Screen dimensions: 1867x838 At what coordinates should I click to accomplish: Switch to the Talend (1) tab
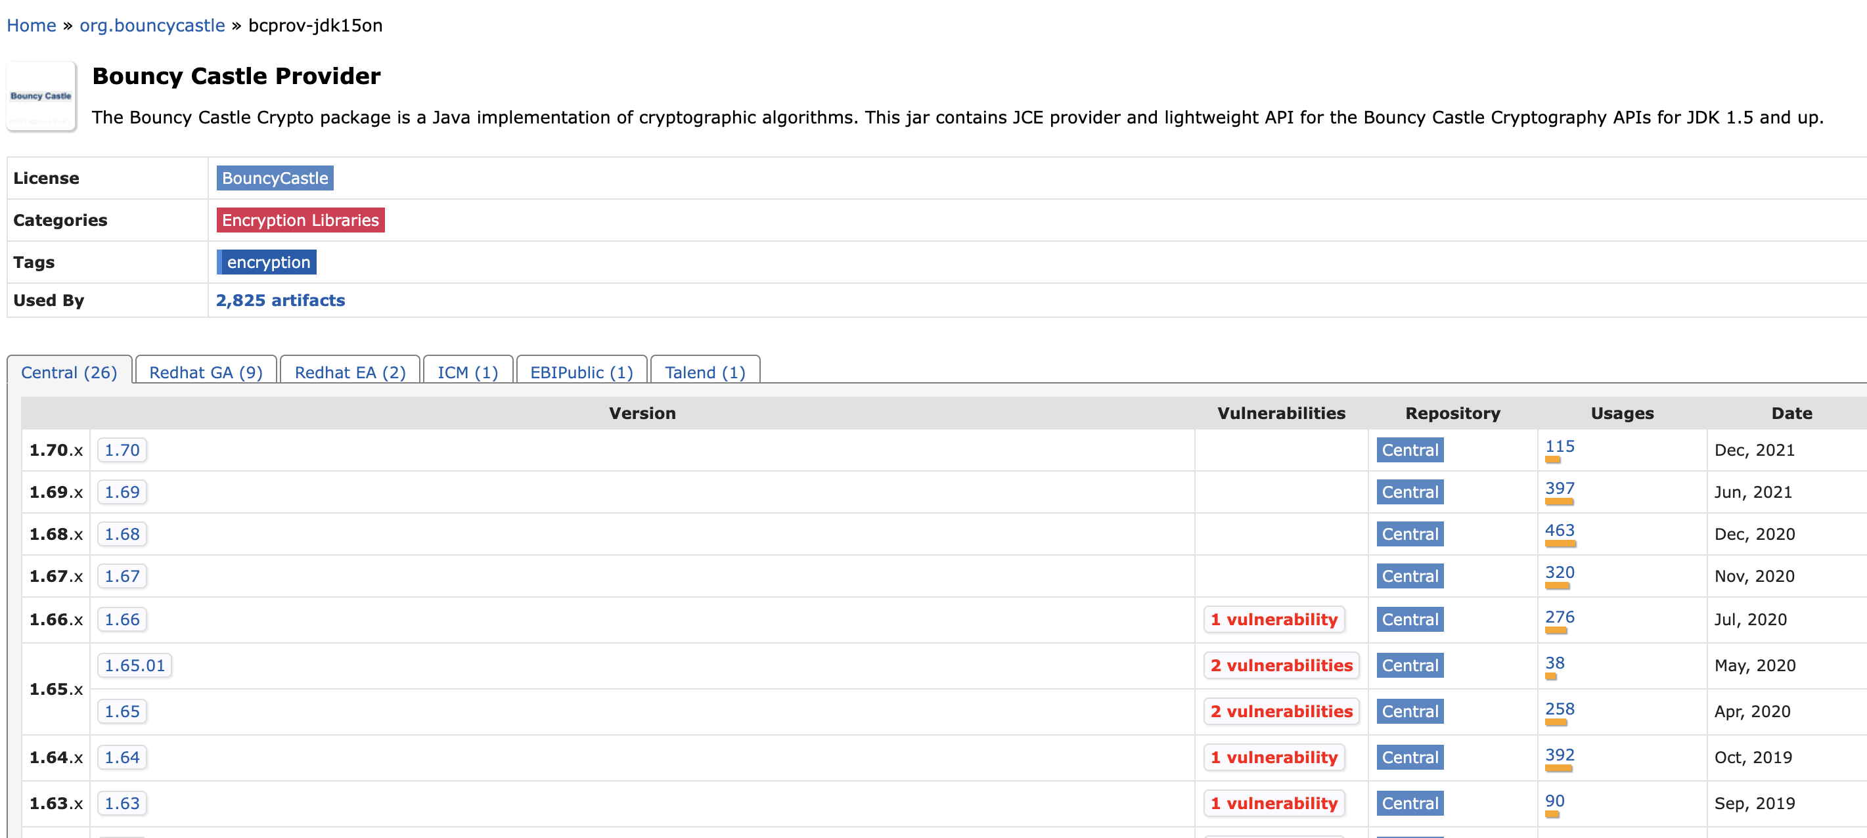(x=705, y=372)
